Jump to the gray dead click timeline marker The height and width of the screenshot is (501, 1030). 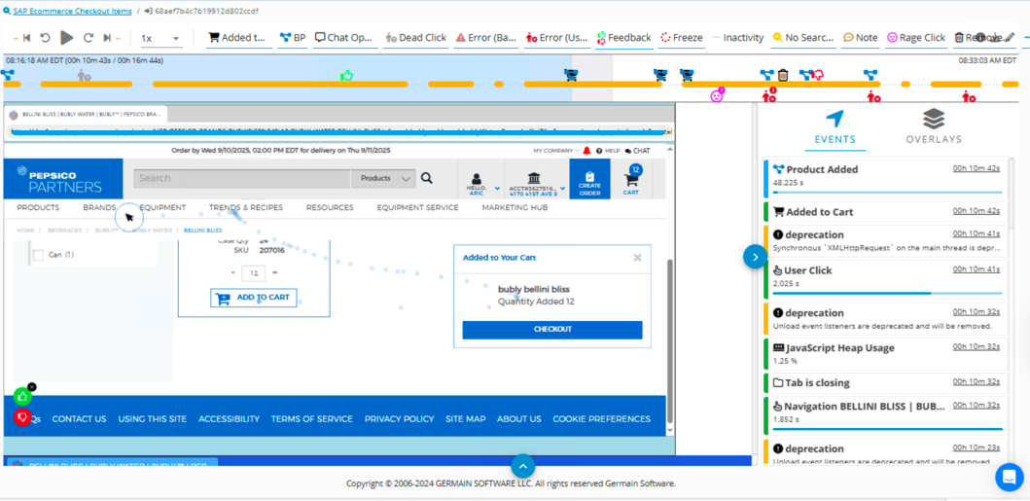tap(84, 76)
